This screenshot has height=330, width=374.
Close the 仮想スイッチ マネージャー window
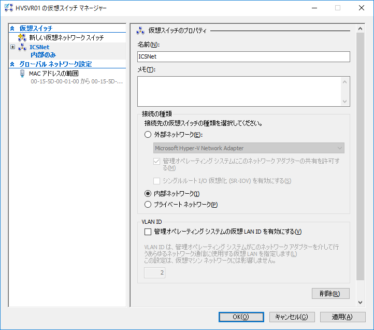362,8
